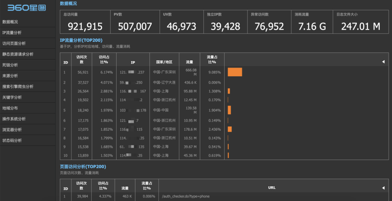Collapse the IP traffic table triangle arrow
Screen dimensions: 392x201
(383, 62)
